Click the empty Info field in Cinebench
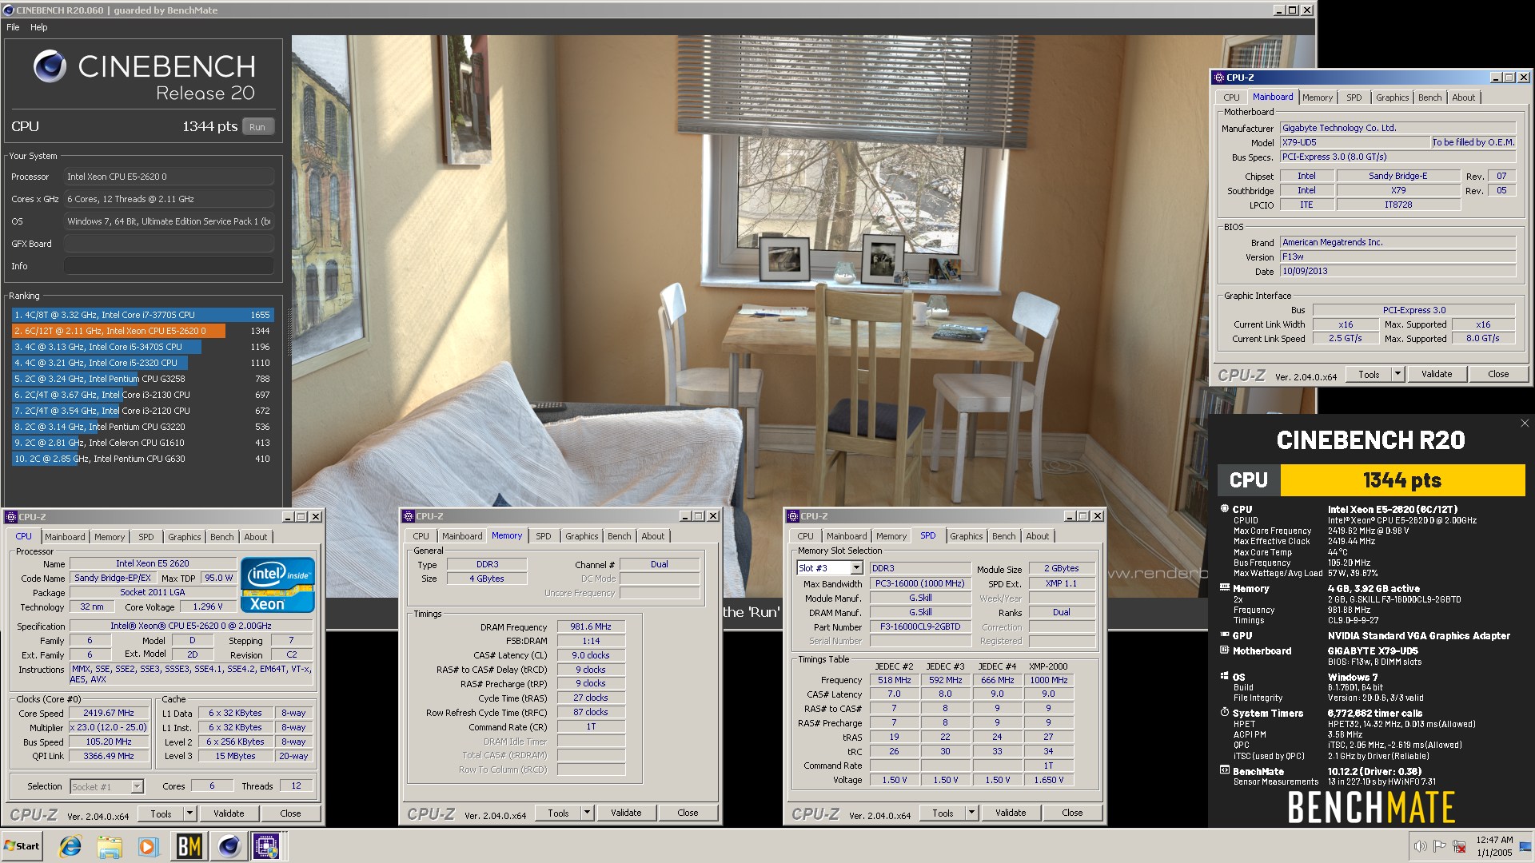Image resolution: width=1535 pixels, height=863 pixels. (x=169, y=266)
